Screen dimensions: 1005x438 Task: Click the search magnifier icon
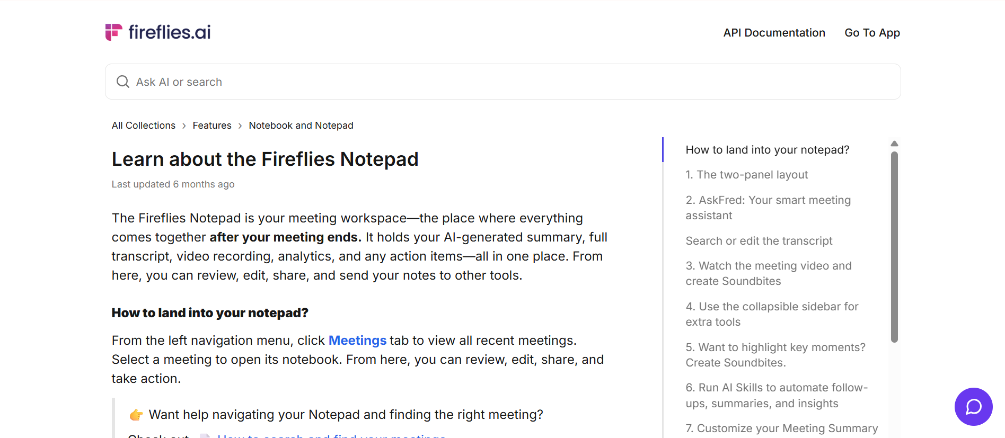[123, 82]
